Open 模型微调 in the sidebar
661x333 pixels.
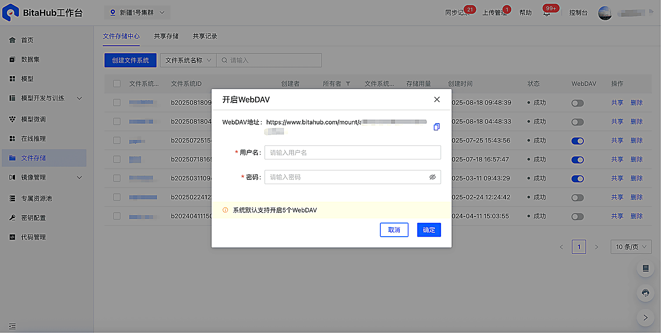click(44, 119)
